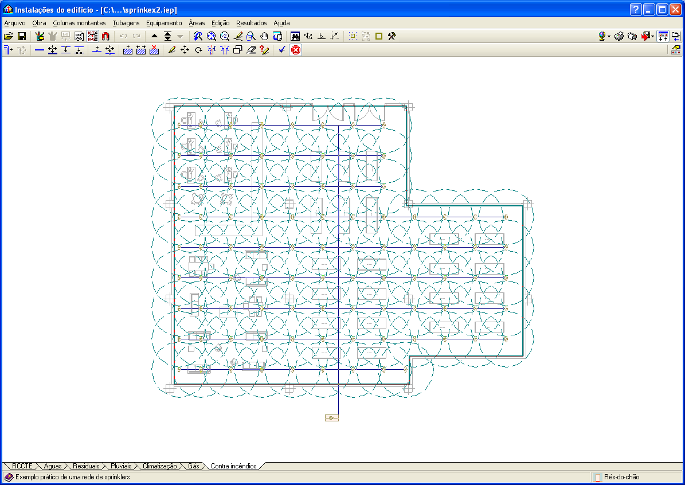Screen dimensions: 685x485
Task: Click the Rés-do-chão floor indicator in status bar
Action: coord(621,477)
